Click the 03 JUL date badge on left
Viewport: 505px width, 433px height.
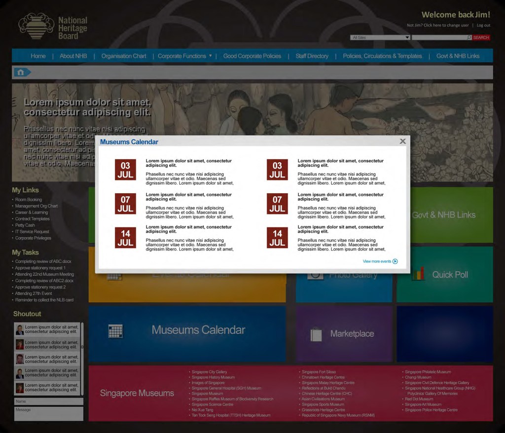tap(125, 170)
